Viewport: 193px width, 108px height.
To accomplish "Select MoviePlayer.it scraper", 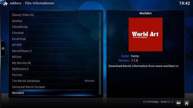I will 54,51.
